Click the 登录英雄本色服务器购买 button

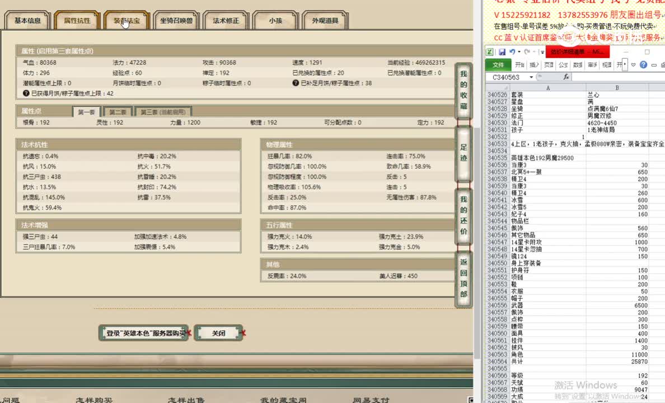tap(143, 332)
